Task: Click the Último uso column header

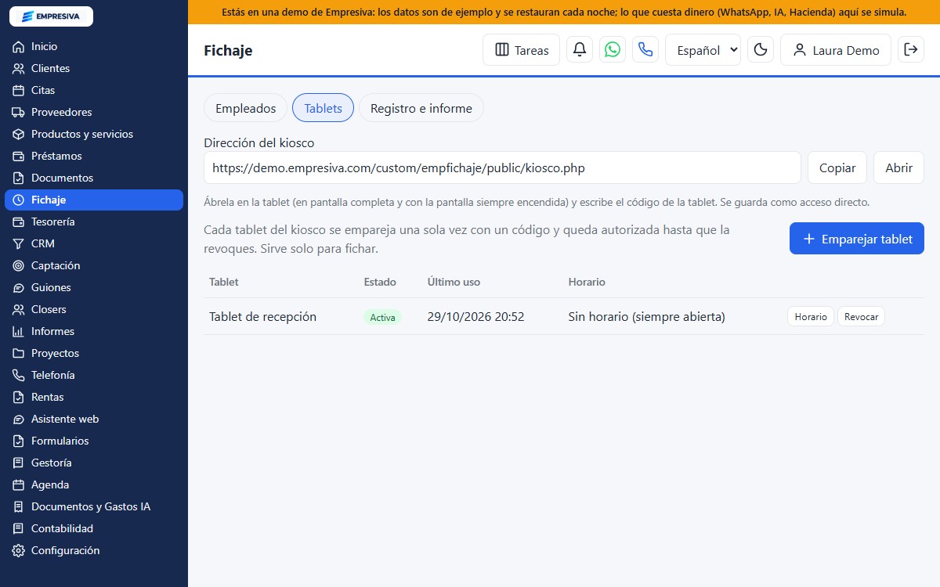Action: (x=454, y=282)
